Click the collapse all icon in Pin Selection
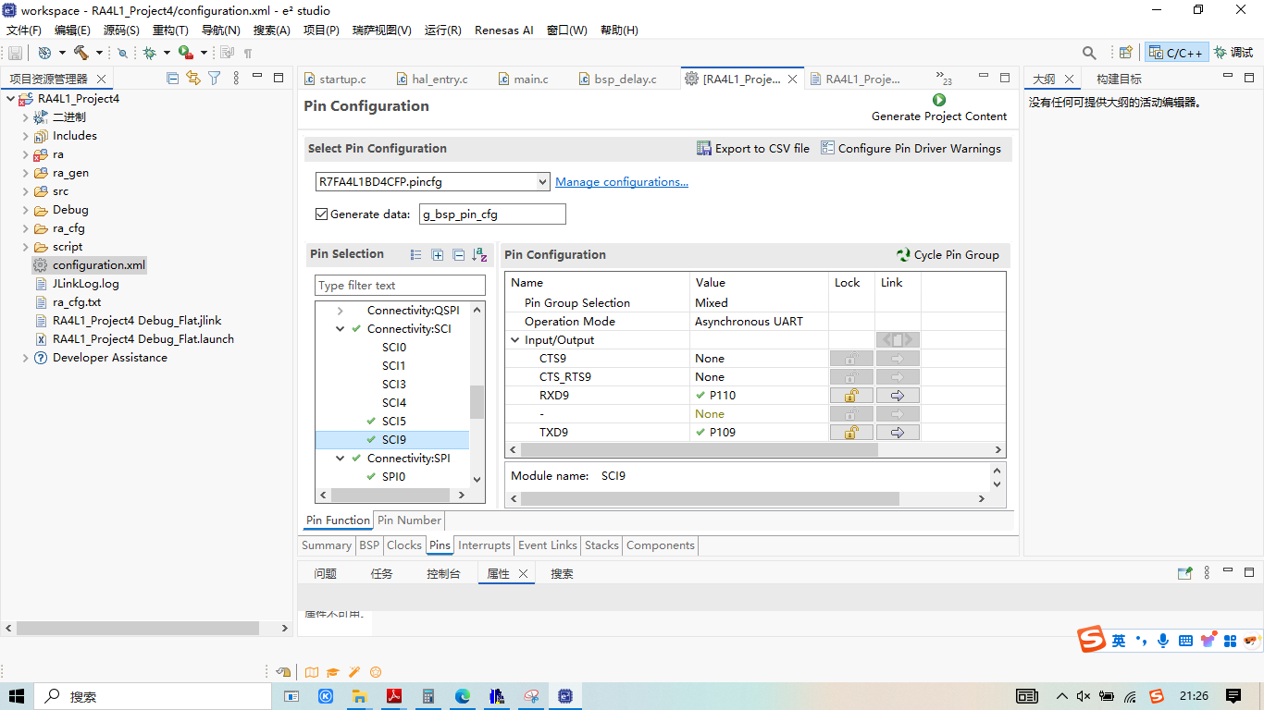The image size is (1264, 710). pyautogui.click(x=459, y=255)
